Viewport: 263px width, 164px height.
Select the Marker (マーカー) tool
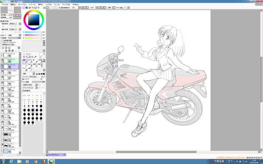[25, 65]
